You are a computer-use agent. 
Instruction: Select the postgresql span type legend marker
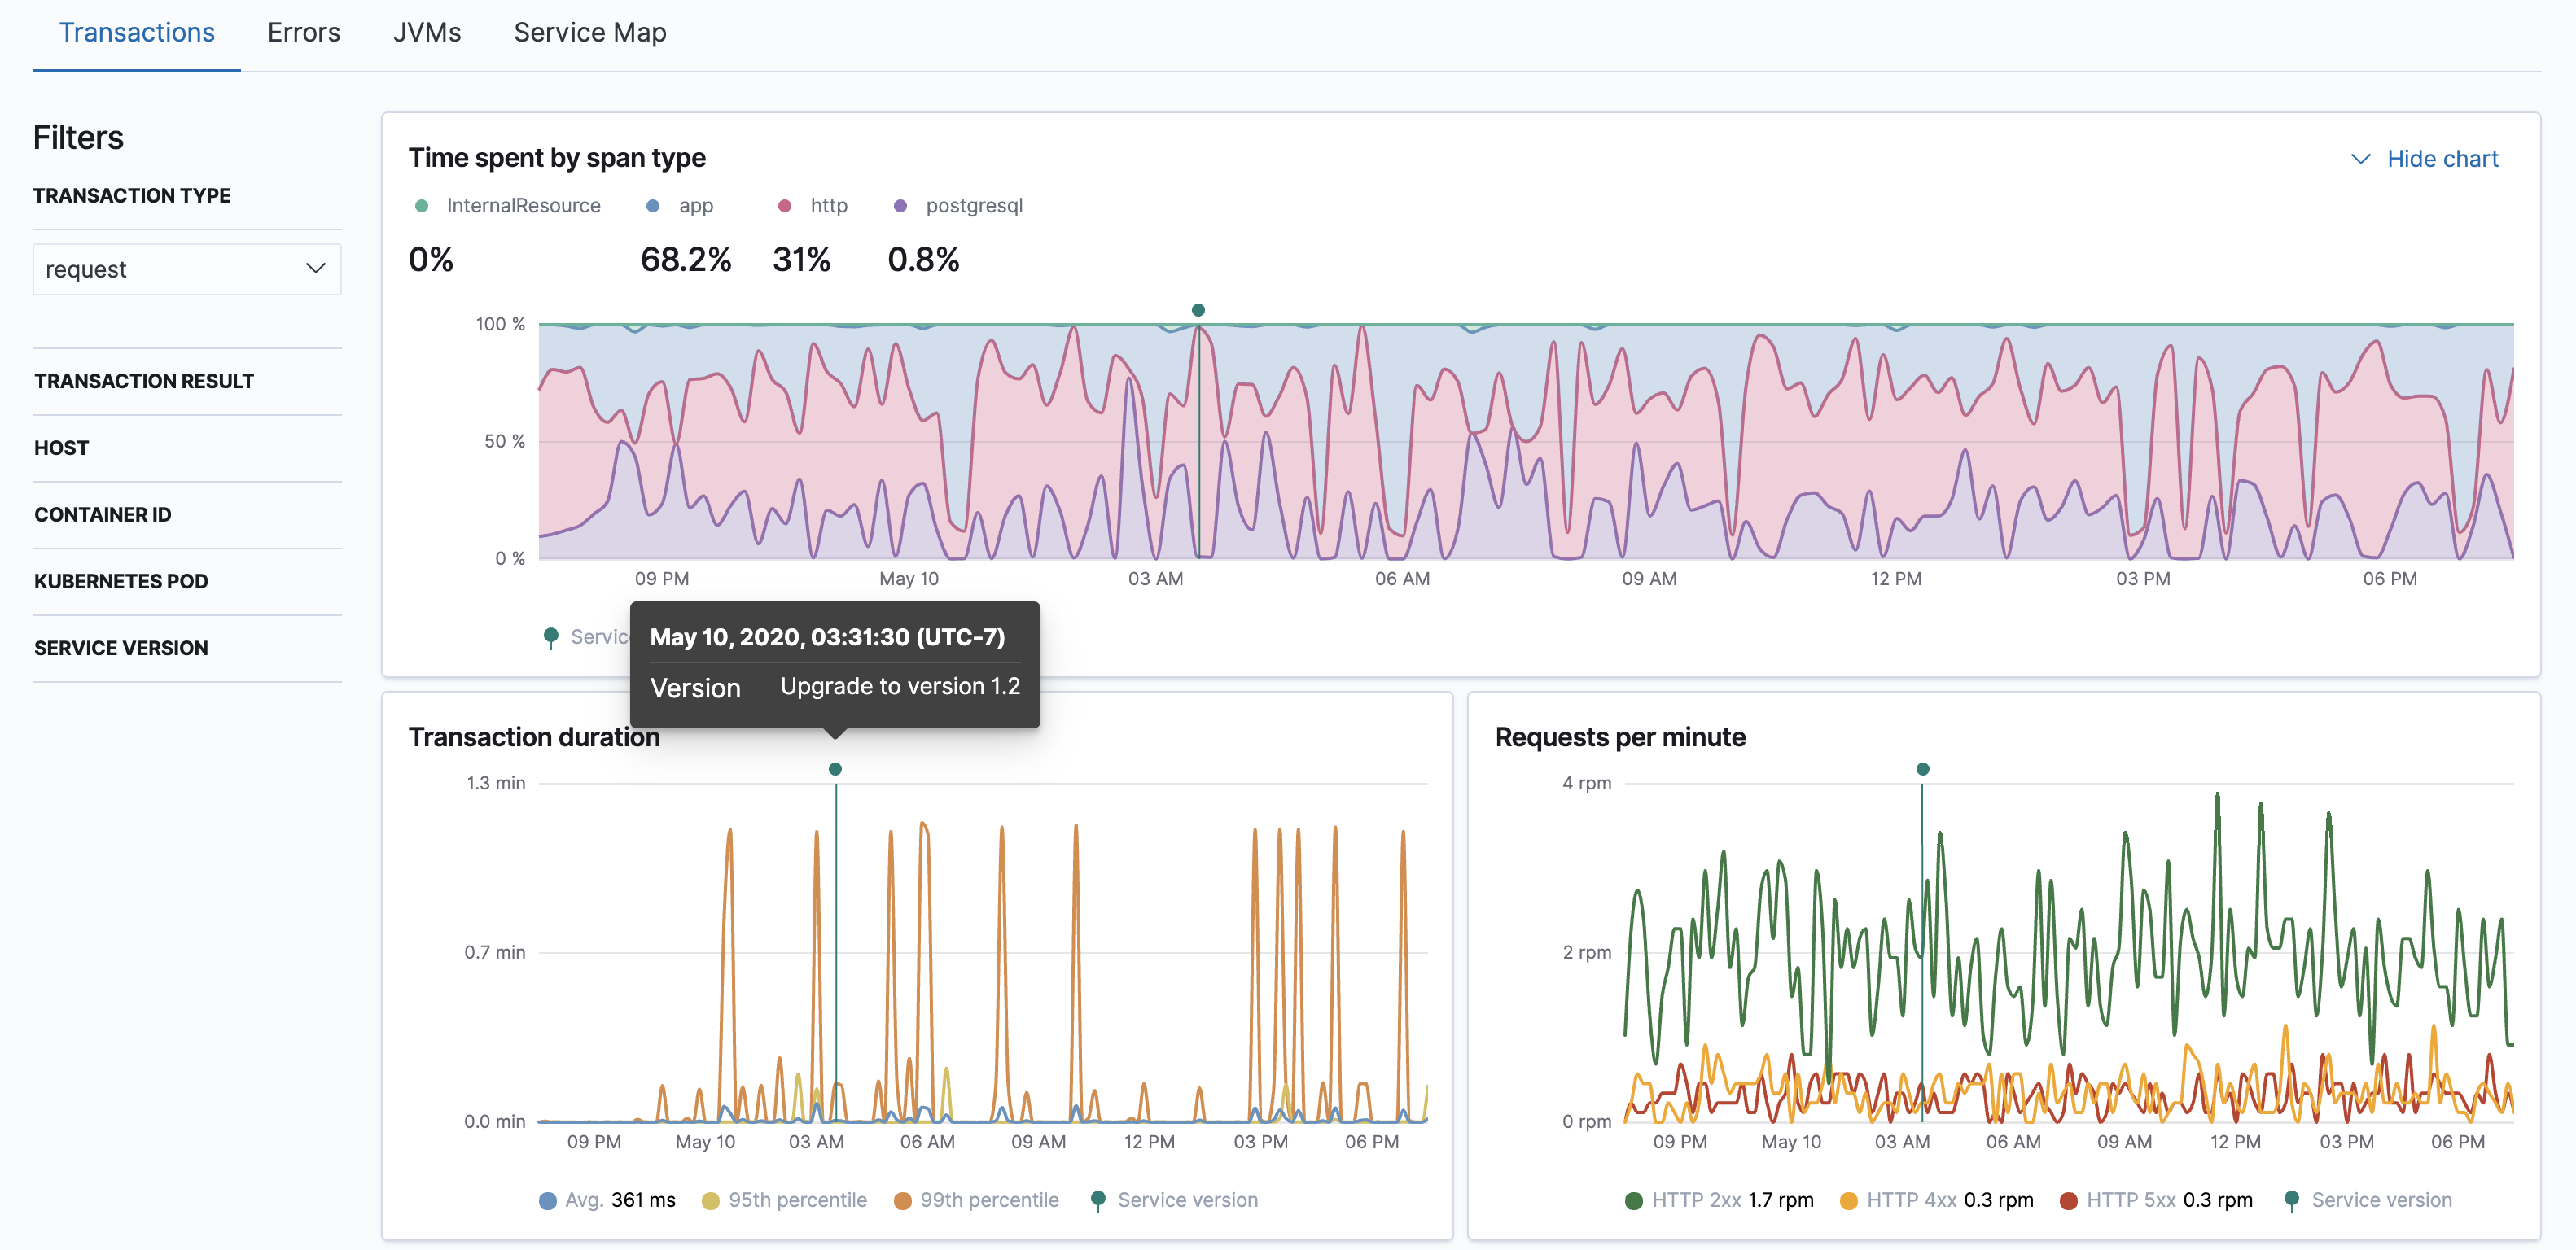click(900, 205)
